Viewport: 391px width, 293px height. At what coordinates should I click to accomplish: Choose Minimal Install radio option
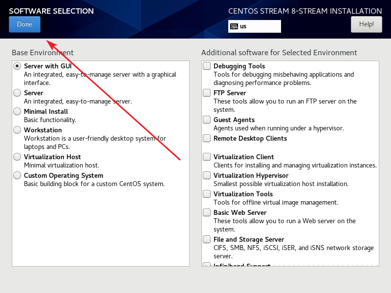coord(17,111)
